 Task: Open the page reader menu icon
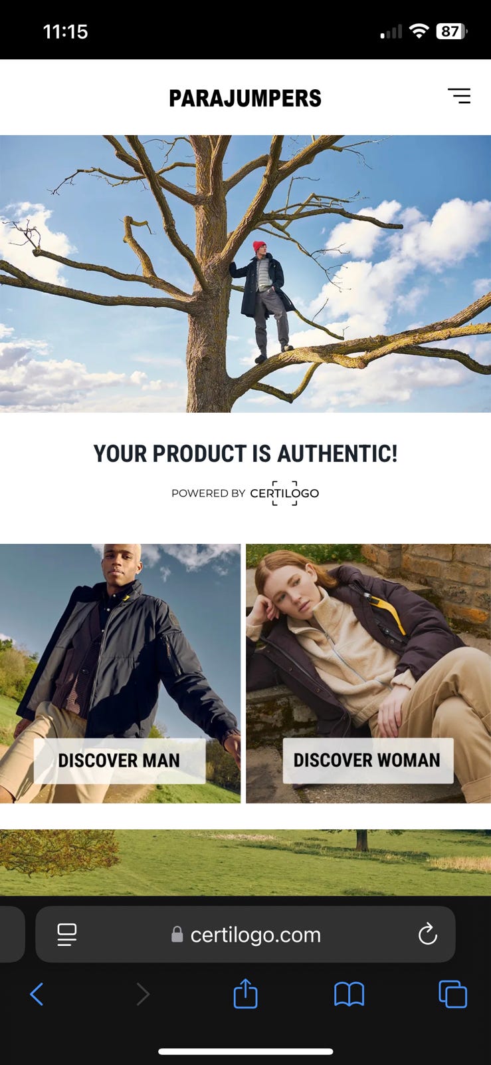tap(66, 935)
